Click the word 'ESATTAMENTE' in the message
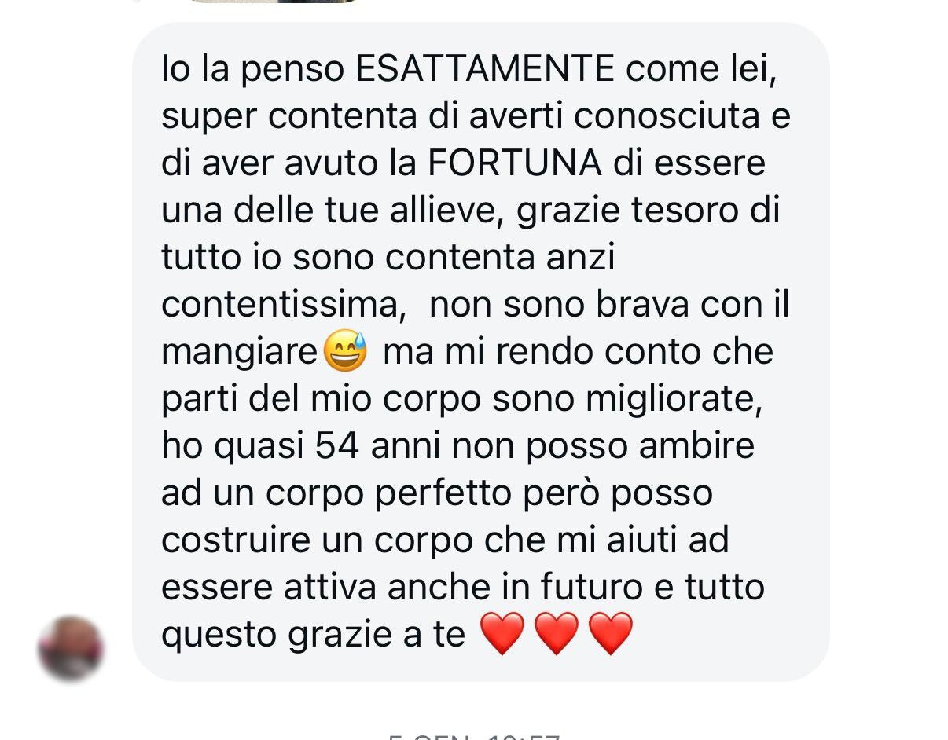948x740 pixels. [x=485, y=69]
